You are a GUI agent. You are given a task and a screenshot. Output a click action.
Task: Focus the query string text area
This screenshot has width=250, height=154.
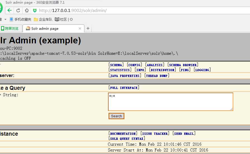tap(171, 102)
